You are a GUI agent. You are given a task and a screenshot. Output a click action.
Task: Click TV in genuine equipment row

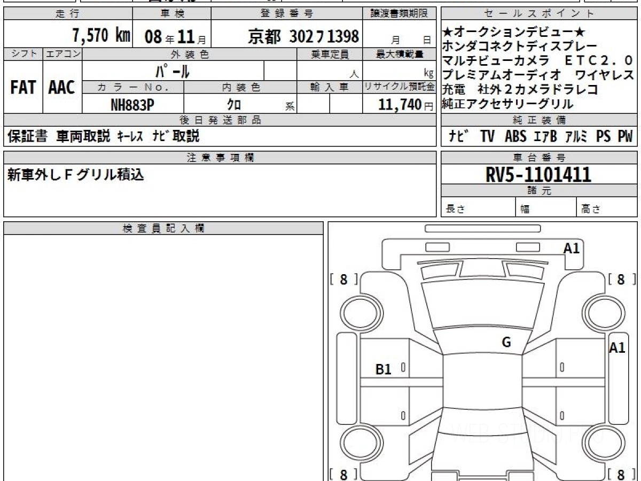pos(487,137)
